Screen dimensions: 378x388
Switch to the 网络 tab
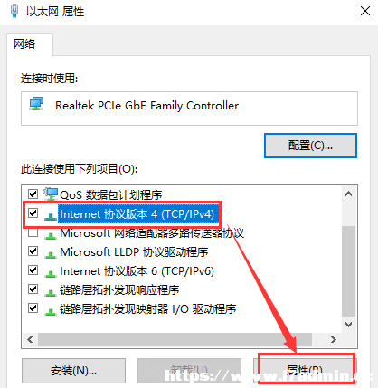pos(24,44)
